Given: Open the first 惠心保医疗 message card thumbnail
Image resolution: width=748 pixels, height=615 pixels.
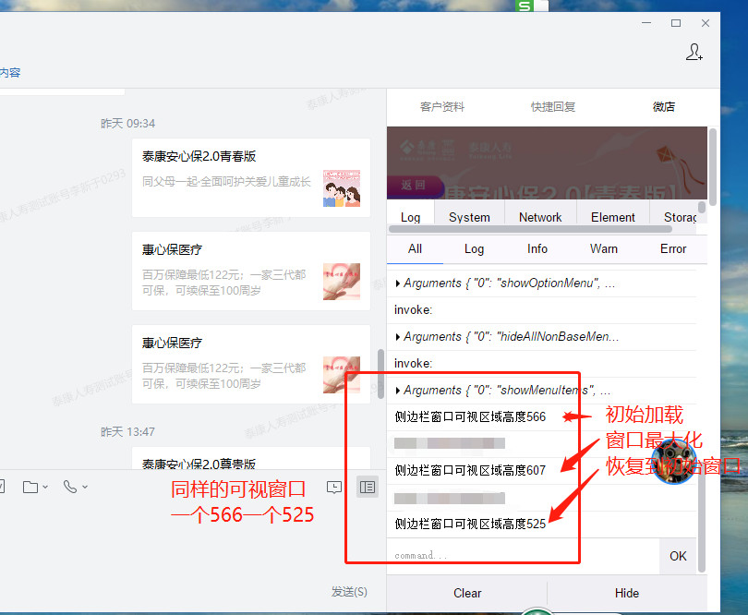Looking at the screenshot, I should pos(342,282).
